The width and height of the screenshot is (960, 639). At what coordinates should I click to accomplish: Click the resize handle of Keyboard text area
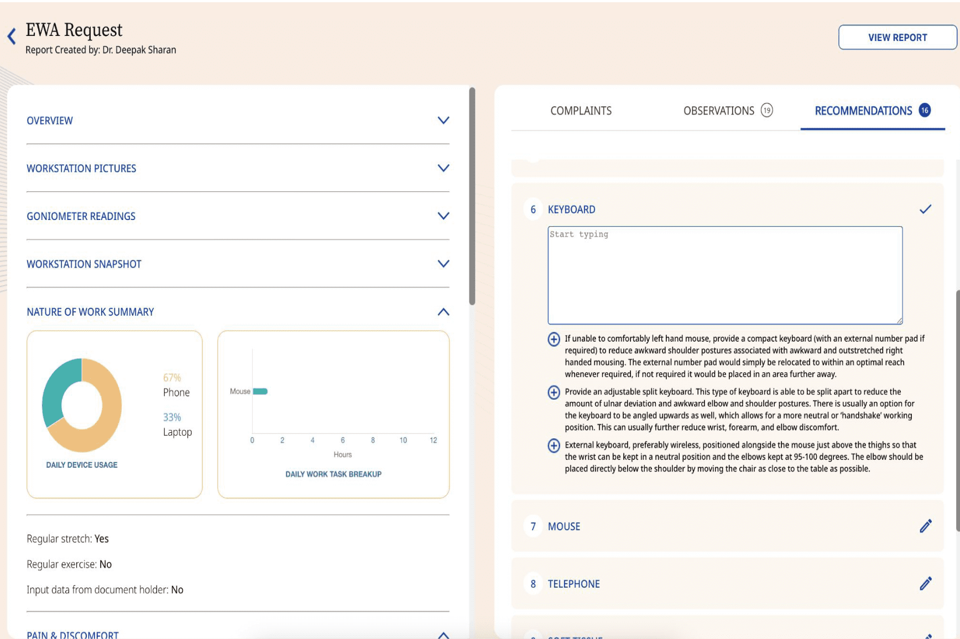point(899,321)
